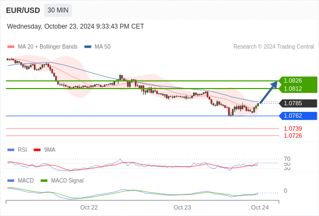Click the green MACD Signal legend marker
The width and height of the screenshot is (319, 216).
pyautogui.click(x=44, y=181)
